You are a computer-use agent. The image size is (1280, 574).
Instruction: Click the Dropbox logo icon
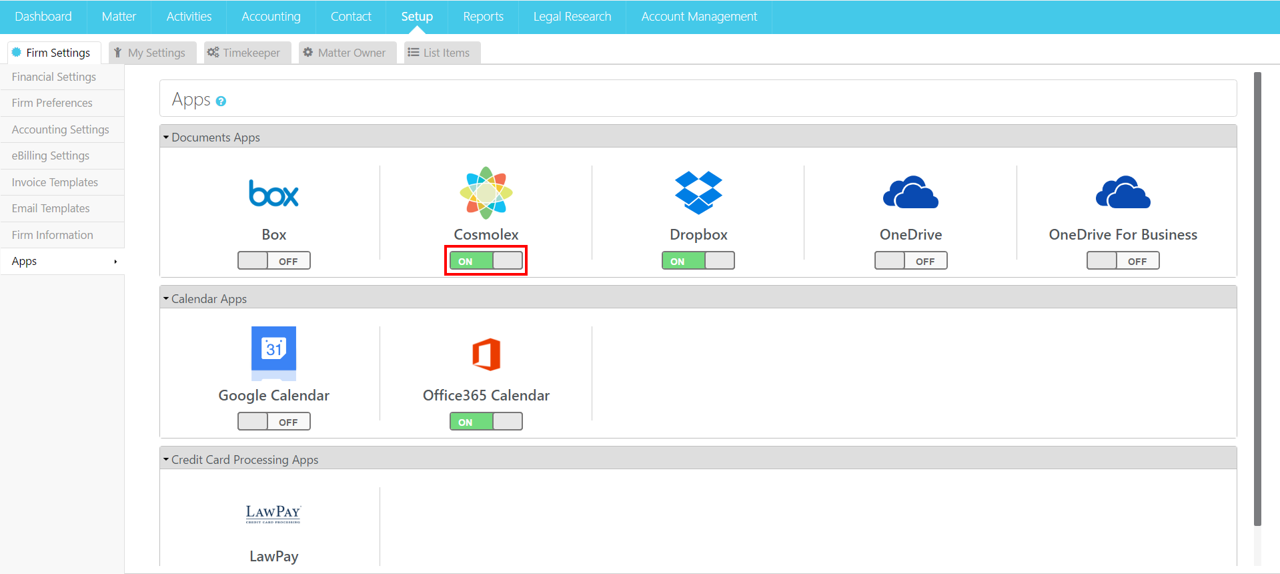(698, 193)
